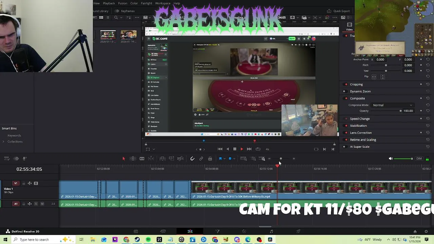The width and height of the screenshot is (434, 244).
Task: Select first media pool clip thumbnail
Action: click(x=108, y=35)
